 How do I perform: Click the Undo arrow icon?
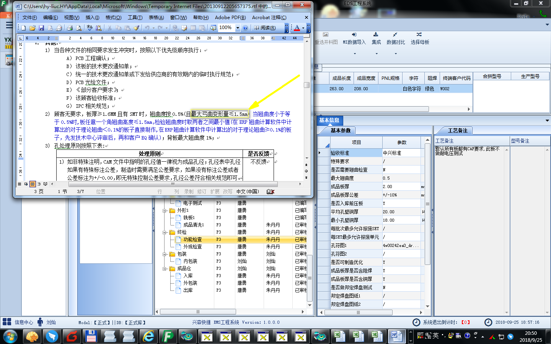[x=147, y=28]
